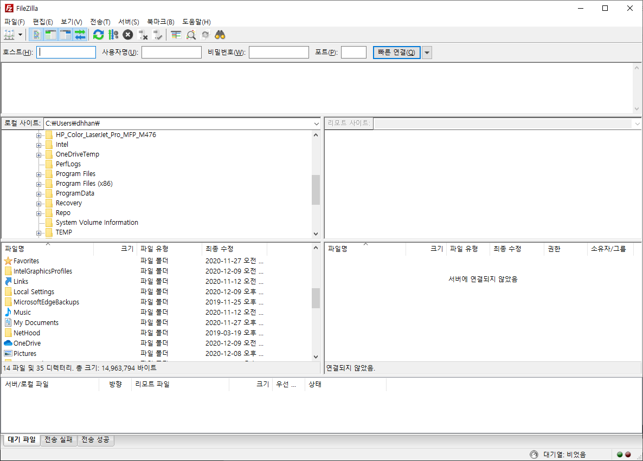
Task: Search for files with binoculars icon
Action: coord(220,35)
